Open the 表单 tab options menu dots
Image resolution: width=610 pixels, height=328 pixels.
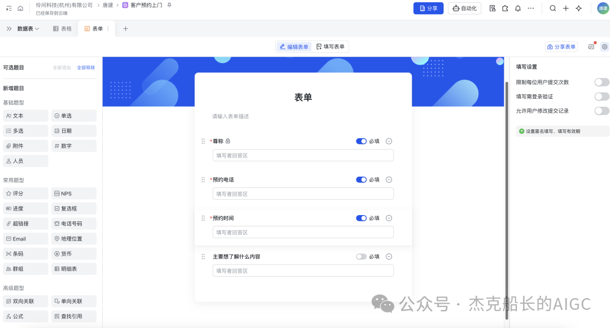click(108, 29)
